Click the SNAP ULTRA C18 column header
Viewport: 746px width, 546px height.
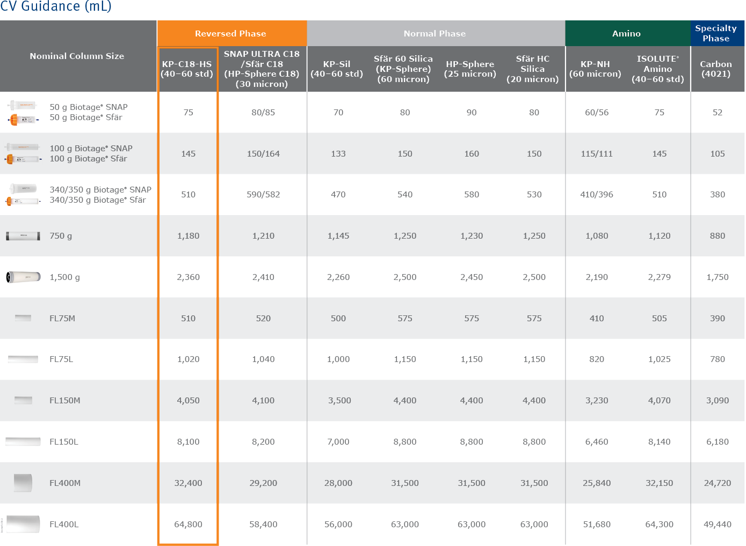coord(262,69)
